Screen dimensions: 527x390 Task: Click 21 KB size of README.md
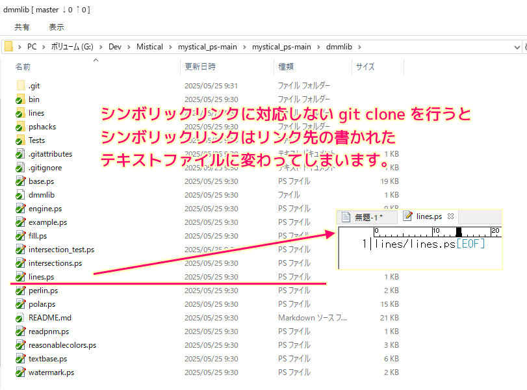[x=389, y=318]
